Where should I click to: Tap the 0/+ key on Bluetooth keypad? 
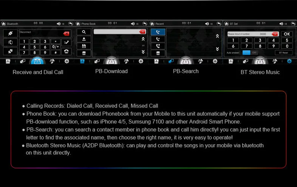(x=56, y=47)
